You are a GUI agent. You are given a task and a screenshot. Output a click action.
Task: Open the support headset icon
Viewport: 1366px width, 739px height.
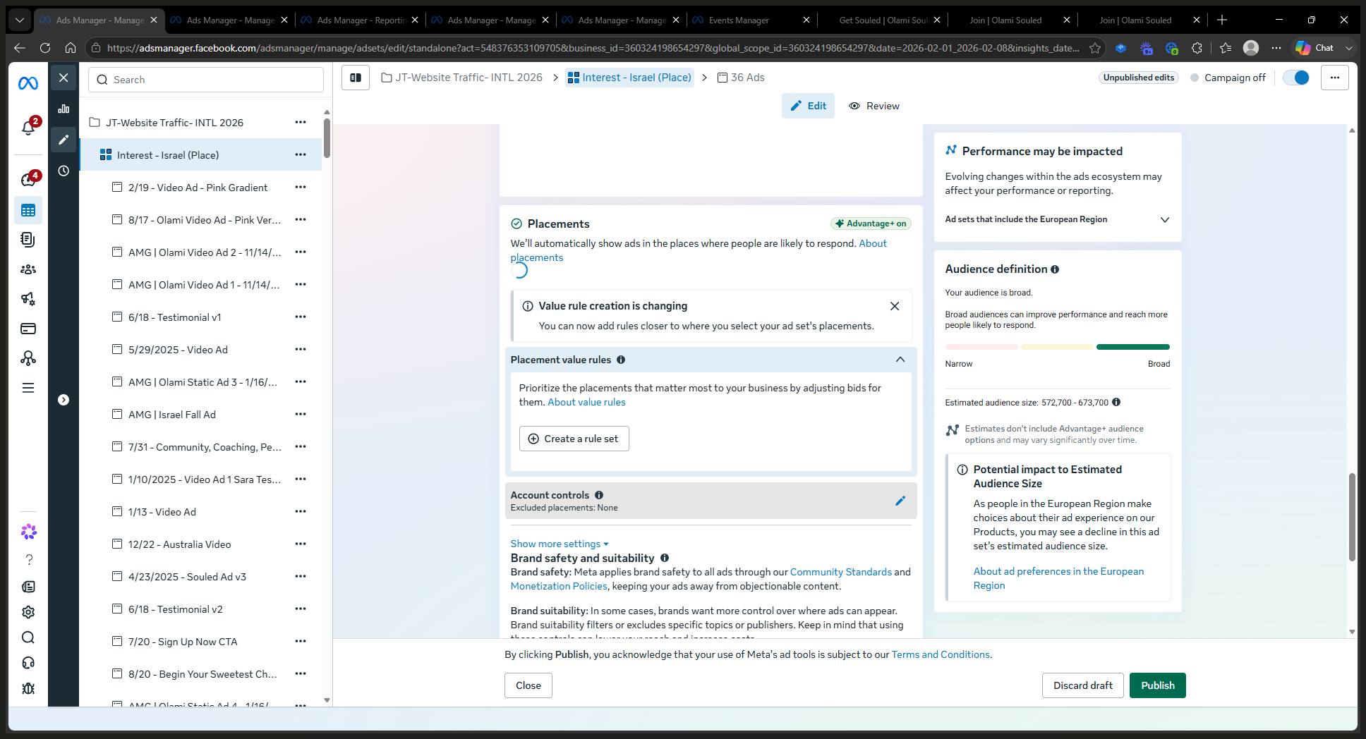click(x=28, y=663)
